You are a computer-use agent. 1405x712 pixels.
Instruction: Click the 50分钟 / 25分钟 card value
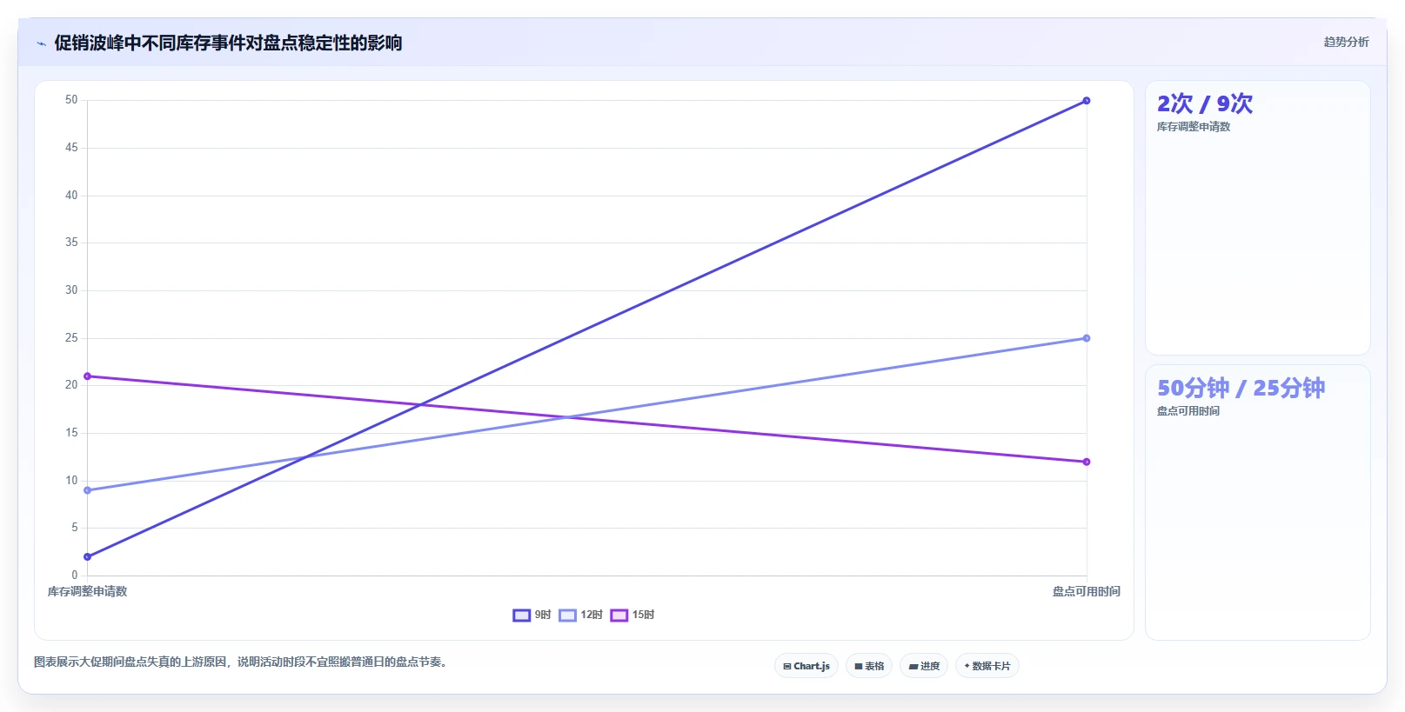[1241, 388]
